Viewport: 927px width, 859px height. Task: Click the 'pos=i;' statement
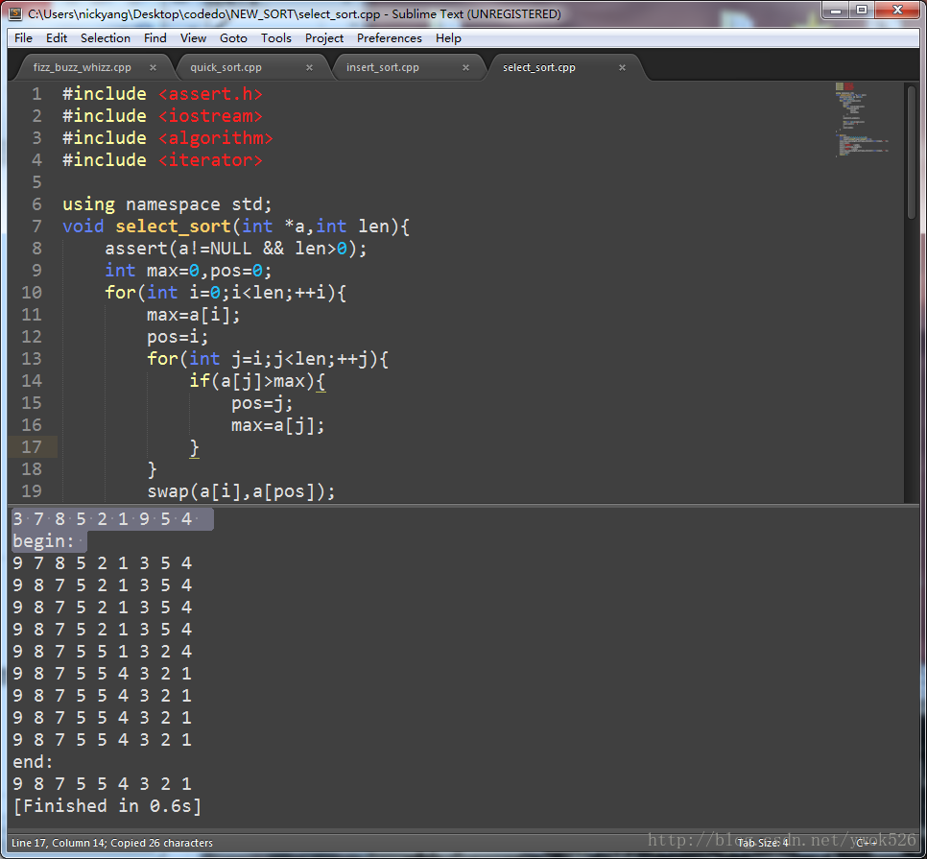[178, 337]
